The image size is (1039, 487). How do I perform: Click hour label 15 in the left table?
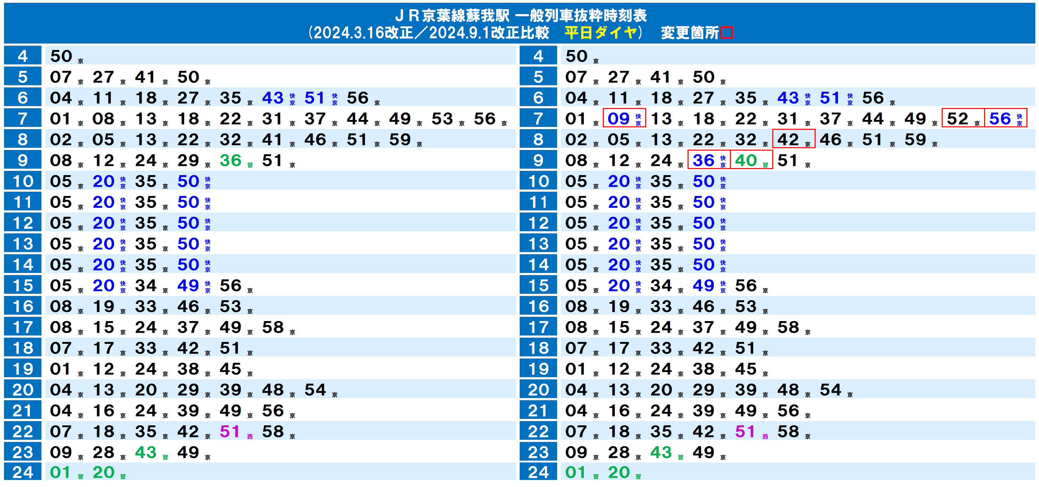tap(23, 285)
